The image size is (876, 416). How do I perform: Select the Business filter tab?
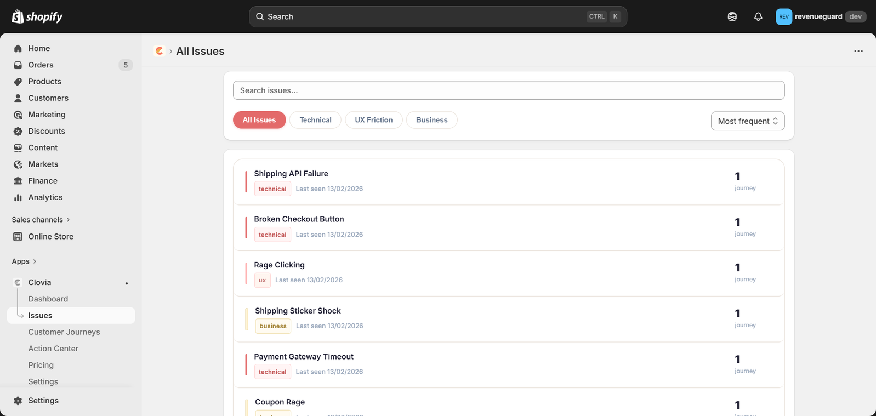[x=432, y=120]
